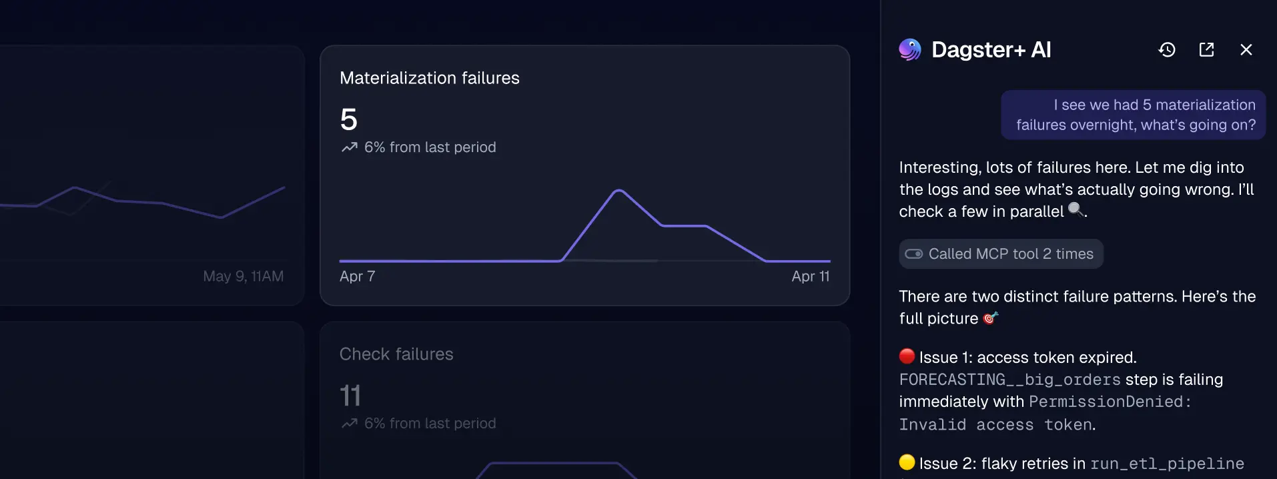Open the Check failures card title

396,354
